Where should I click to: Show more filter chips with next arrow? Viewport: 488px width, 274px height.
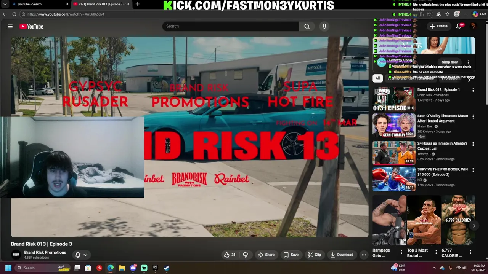[469, 79]
